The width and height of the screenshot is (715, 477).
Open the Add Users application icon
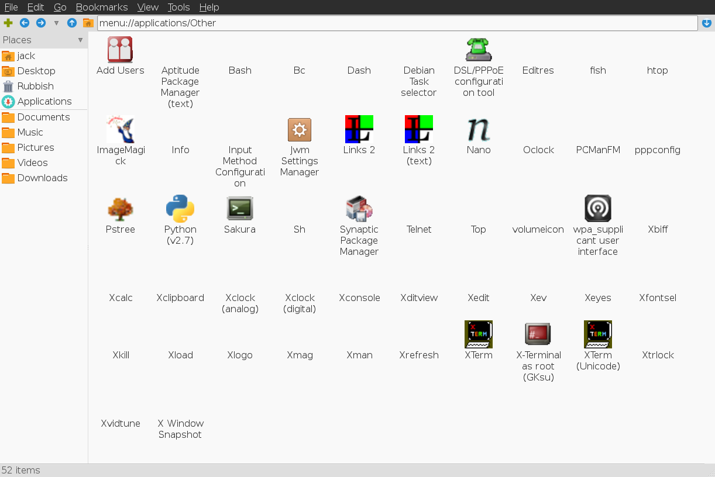(120, 50)
